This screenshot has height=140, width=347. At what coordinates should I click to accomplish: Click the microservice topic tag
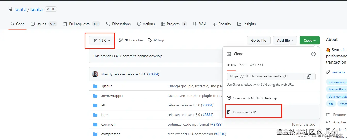(337, 82)
